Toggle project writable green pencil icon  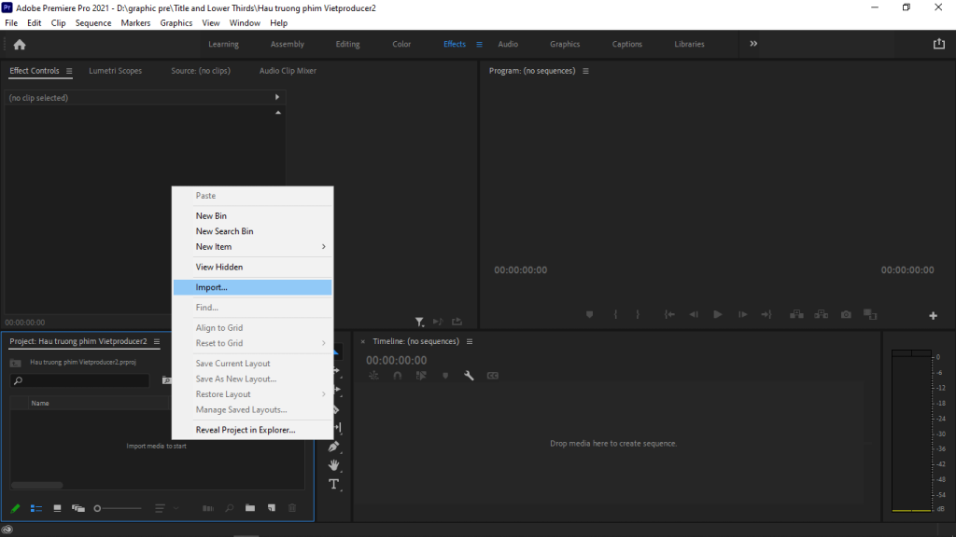15,508
